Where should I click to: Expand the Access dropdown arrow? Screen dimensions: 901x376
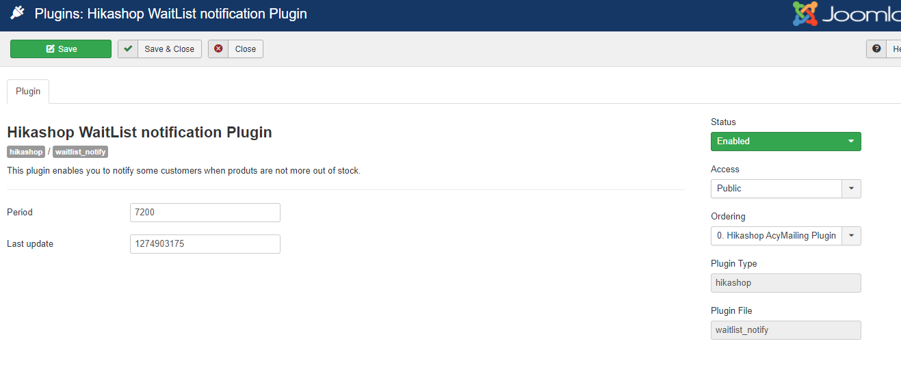[x=851, y=188]
